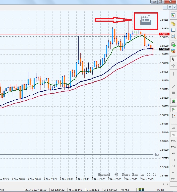
Task: Click the 7 Nov 23:25 time label
Action: 147,179
